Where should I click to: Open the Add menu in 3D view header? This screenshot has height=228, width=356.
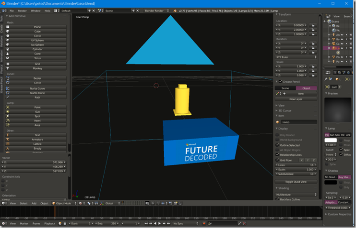[x=34, y=203]
